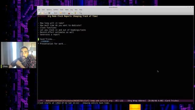Viewport: 195px width, 110px height.
Task: Open the Org menu
Action: (72, 9)
